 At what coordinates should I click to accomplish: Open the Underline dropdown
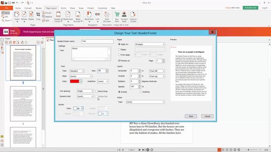tap(103, 81)
